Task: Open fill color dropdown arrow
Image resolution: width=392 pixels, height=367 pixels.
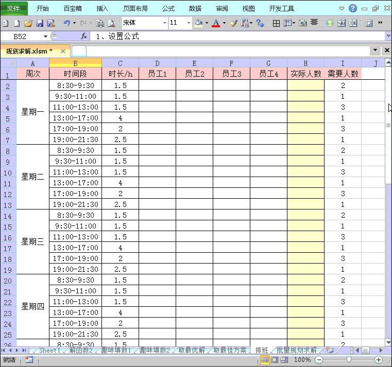Action: pos(207,23)
